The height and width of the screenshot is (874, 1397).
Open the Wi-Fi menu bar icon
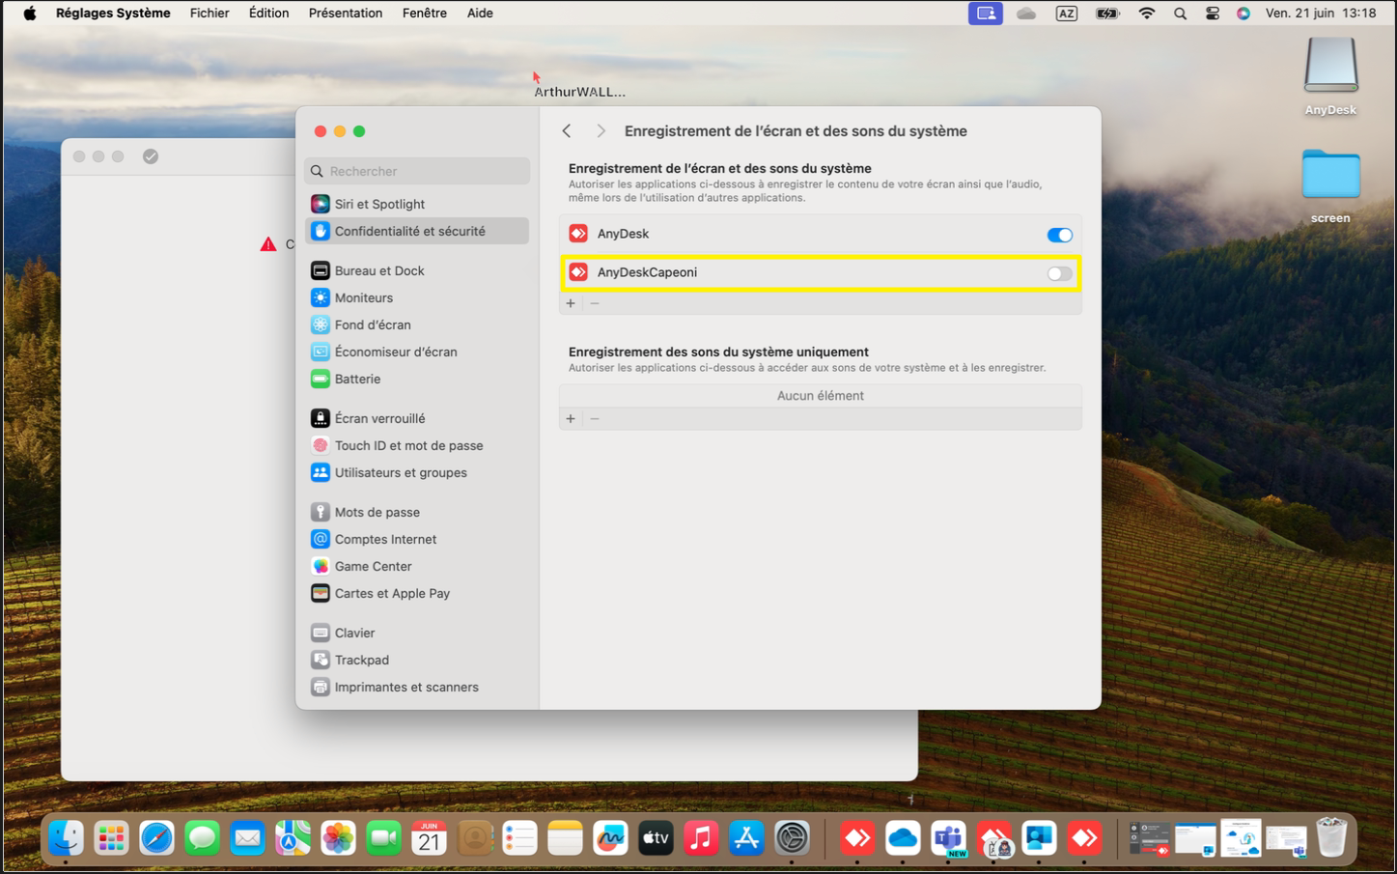1147,13
